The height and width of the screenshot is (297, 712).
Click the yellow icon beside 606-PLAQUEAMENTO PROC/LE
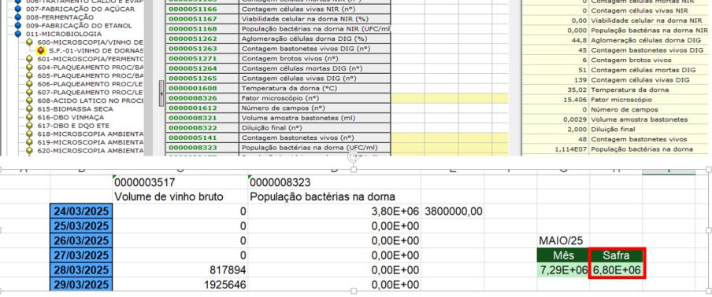click(30, 84)
